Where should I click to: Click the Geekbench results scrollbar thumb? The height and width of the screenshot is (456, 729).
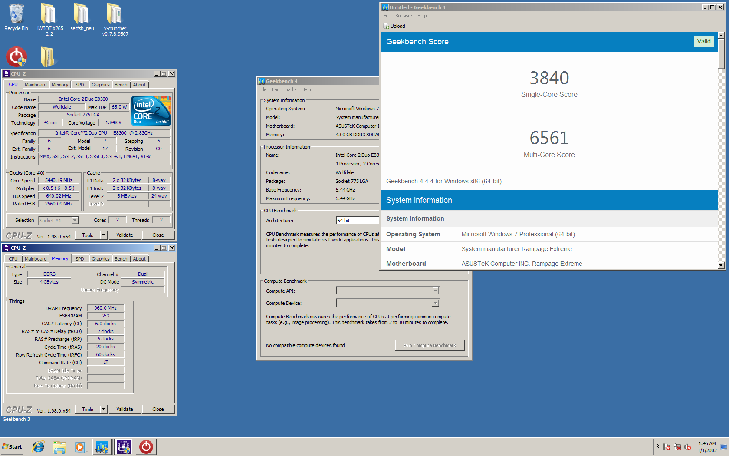pos(721,54)
